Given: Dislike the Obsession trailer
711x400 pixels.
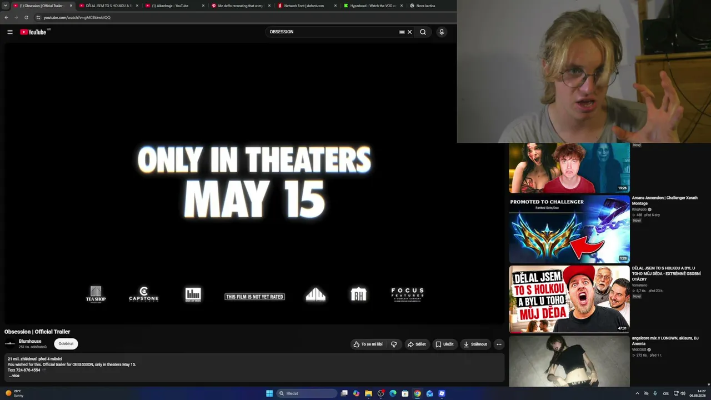Looking at the screenshot, I should tap(394, 344).
